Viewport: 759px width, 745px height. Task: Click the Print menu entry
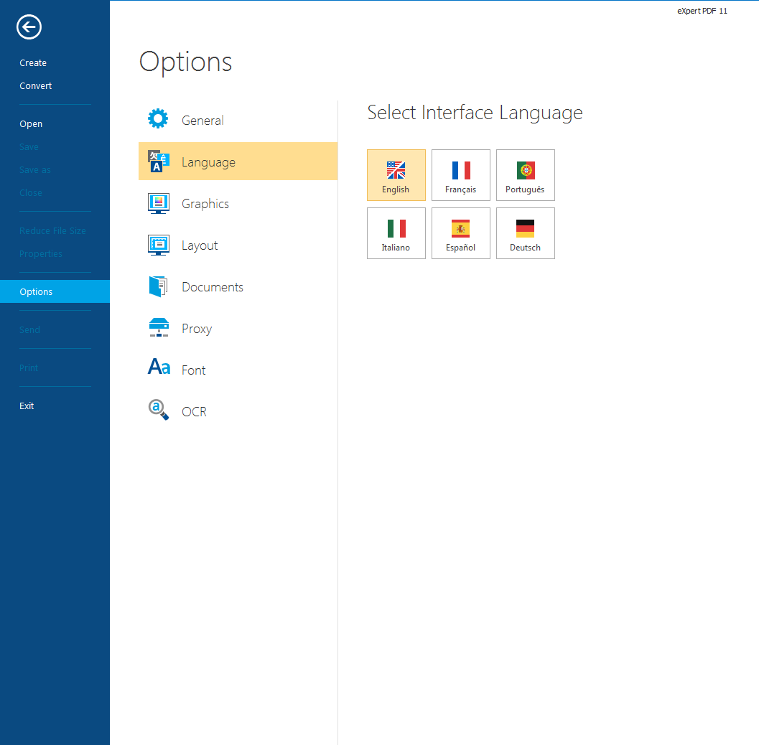pyautogui.click(x=29, y=367)
